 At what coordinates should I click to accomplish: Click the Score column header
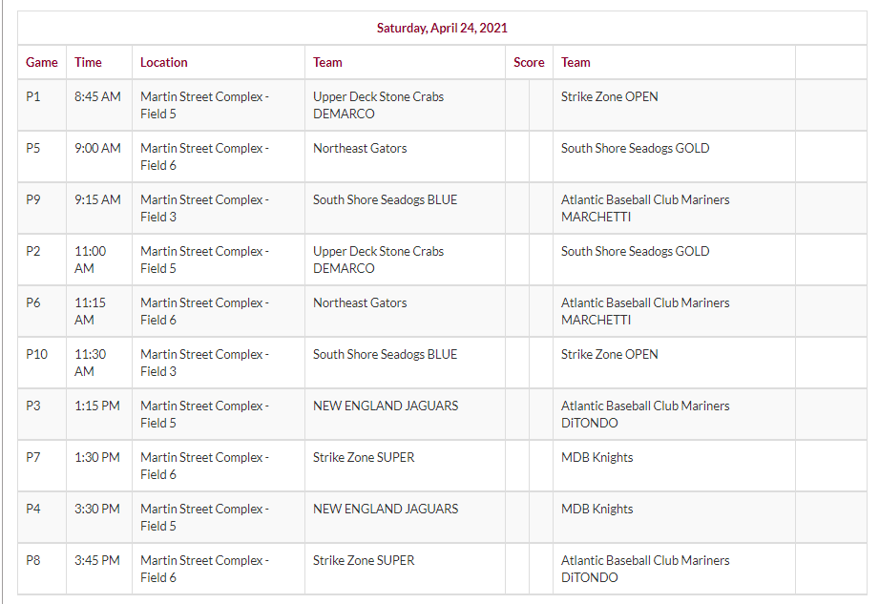point(529,62)
